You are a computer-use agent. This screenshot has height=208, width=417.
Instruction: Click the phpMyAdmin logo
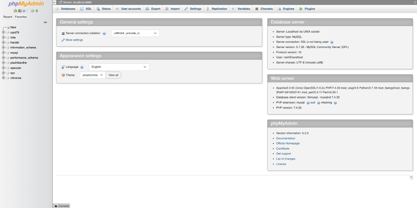click(26, 4)
